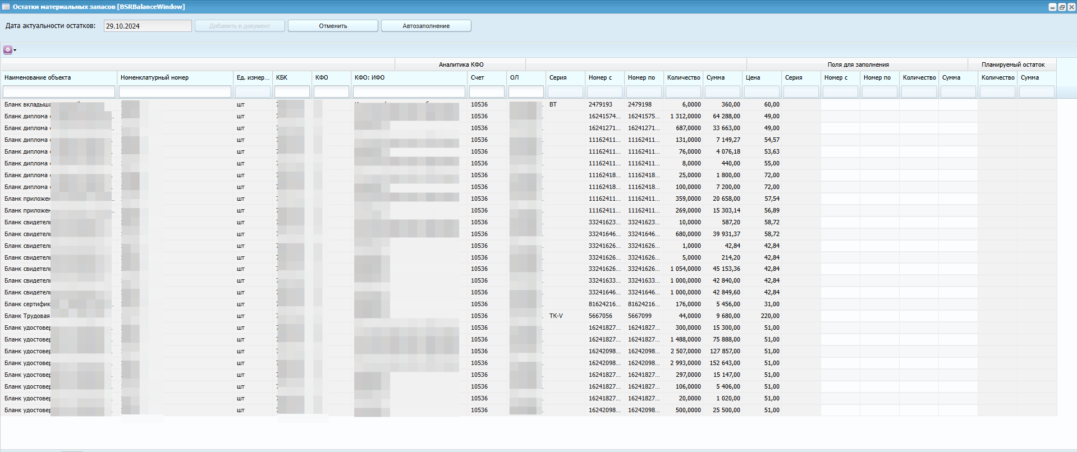Click the sum cell 4 076,18
The image size is (1077, 452).
[728, 151]
